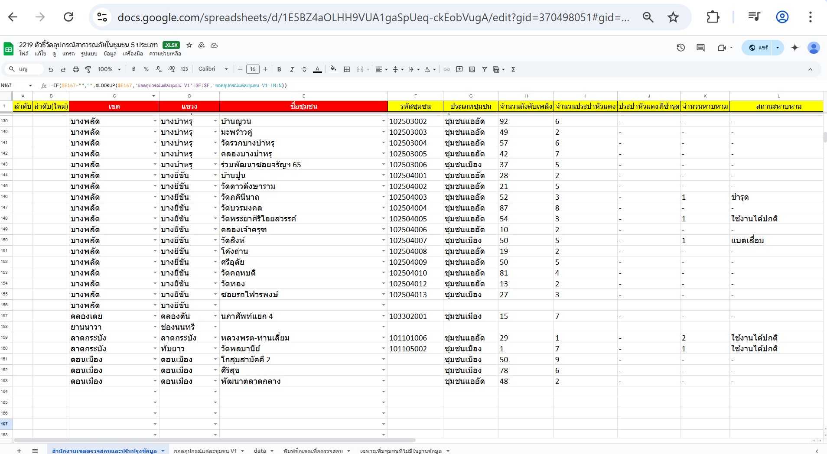Open the ความช่วยเหลือ help menu
Screen dimensions: 827x454
[165, 54]
